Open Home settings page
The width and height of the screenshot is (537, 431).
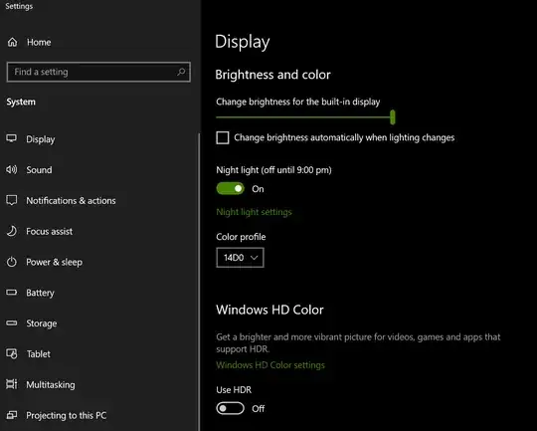[39, 42]
